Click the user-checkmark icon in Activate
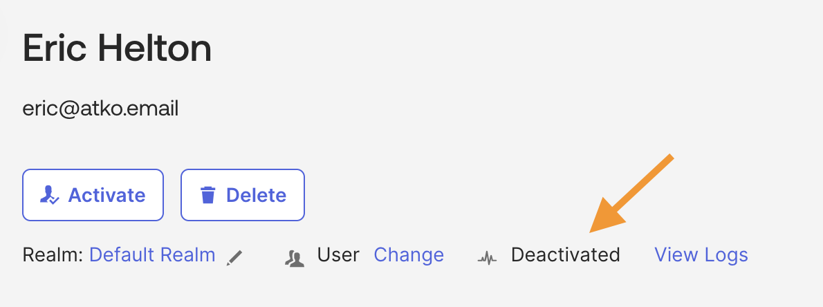 click(50, 195)
